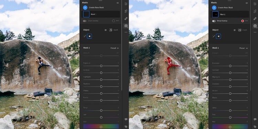
Task: Click the blue plus icon in right panel
Action: (x=214, y=8)
